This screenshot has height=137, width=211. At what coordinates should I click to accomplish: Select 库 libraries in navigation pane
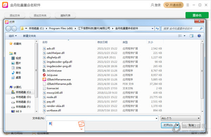pos(13,53)
